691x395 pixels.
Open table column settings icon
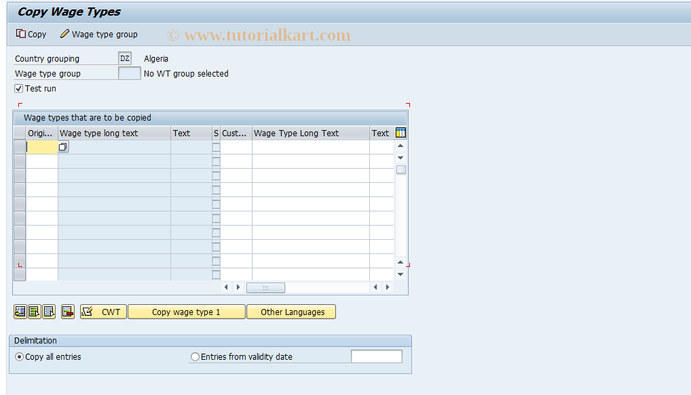point(400,133)
